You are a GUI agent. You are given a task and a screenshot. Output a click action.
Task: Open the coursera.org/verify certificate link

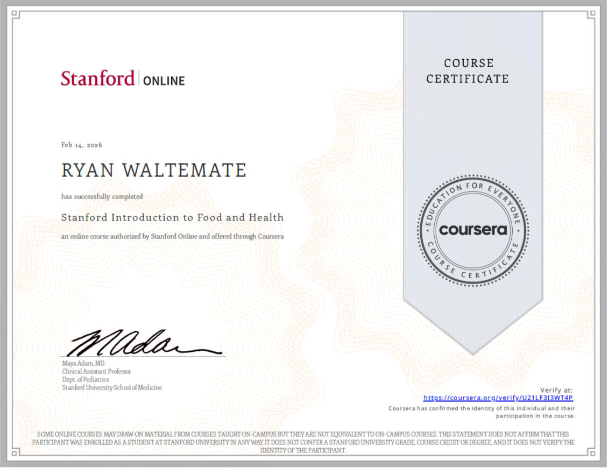pyautogui.click(x=498, y=398)
